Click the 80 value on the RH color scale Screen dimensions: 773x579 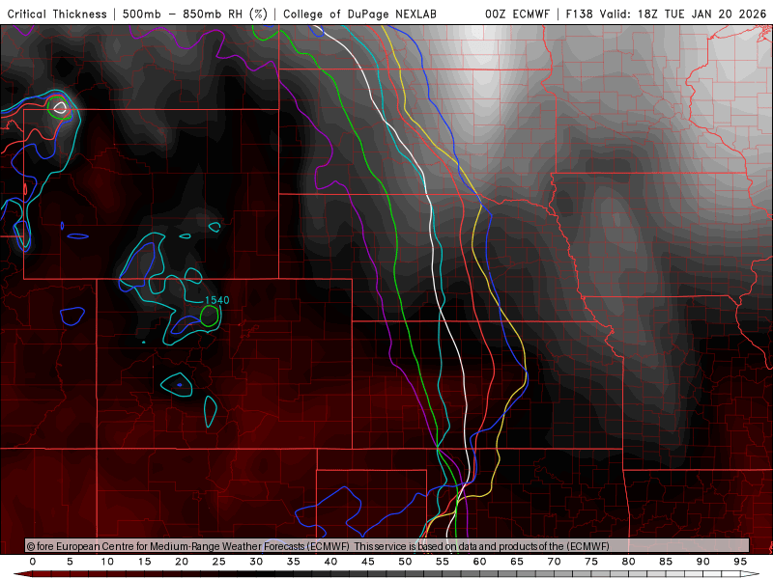(629, 562)
